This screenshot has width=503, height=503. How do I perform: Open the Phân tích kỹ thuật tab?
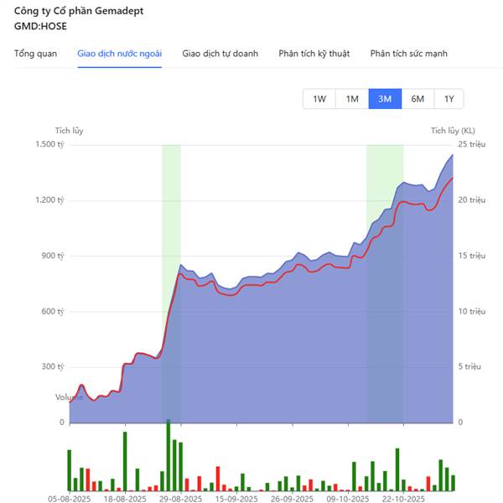(x=314, y=54)
